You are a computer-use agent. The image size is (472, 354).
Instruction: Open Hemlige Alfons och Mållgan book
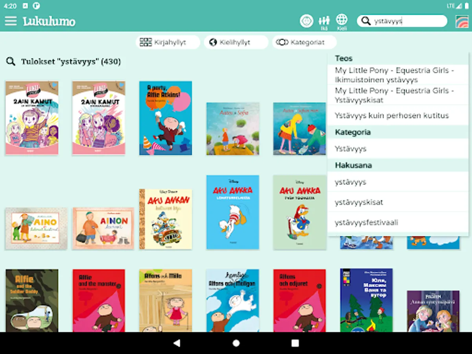(x=233, y=301)
